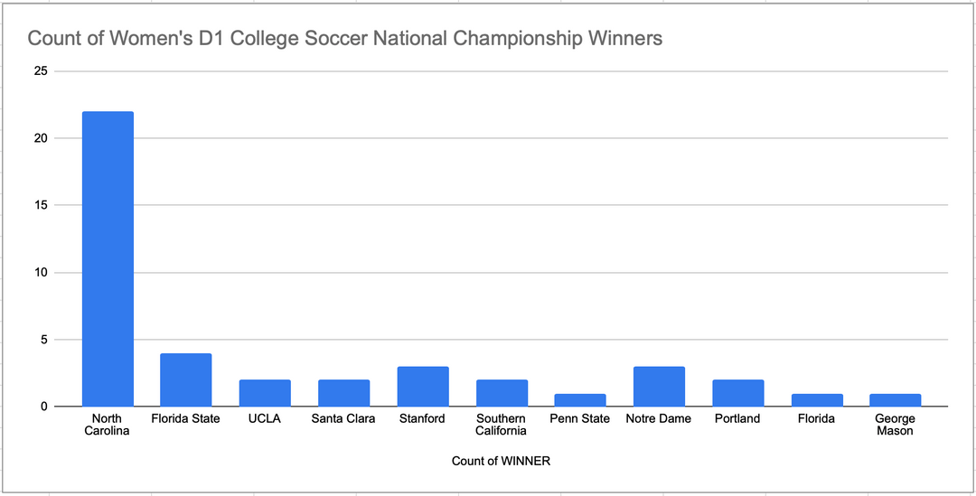Click the North Carolina axis label
976x496 pixels.
coord(108,425)
